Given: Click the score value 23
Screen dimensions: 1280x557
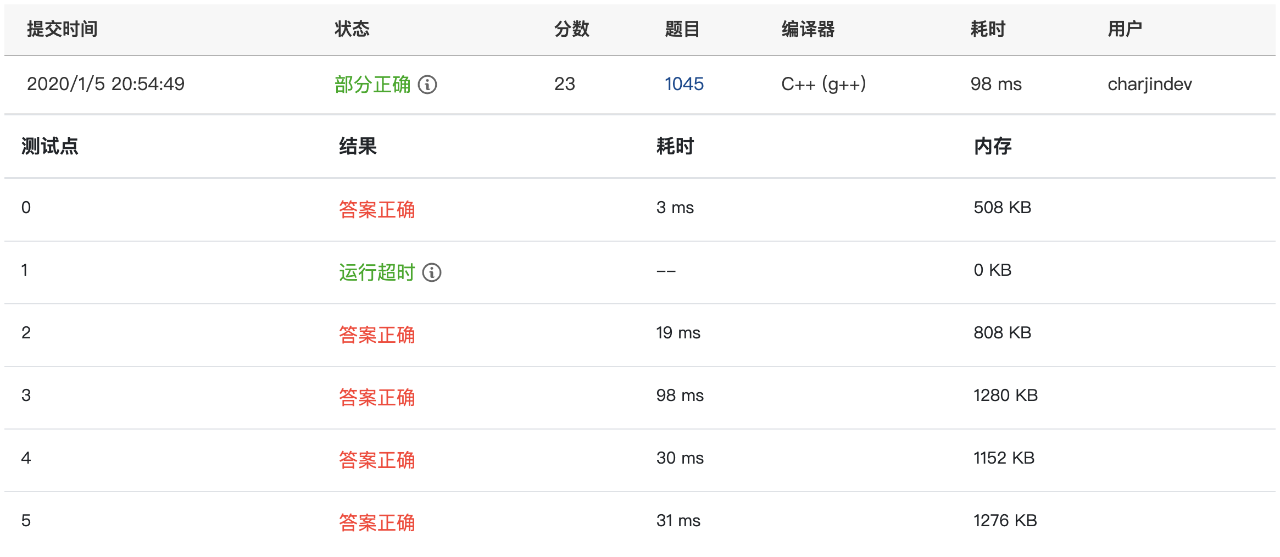Looking at the screenshot, I should (x=565, y=84).
